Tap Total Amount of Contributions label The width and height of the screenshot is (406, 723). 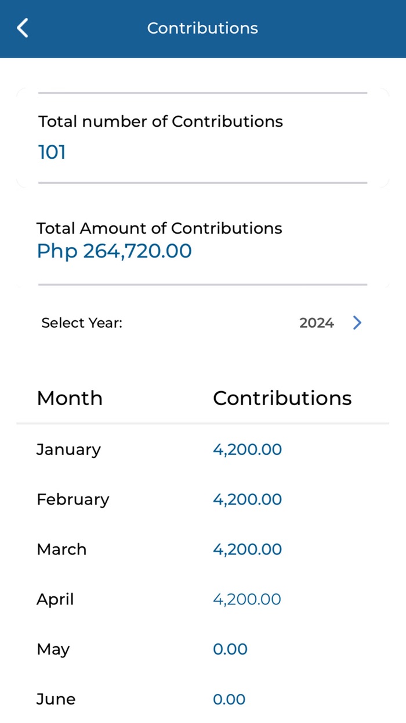pyautogui.click(x=159, y=228)
